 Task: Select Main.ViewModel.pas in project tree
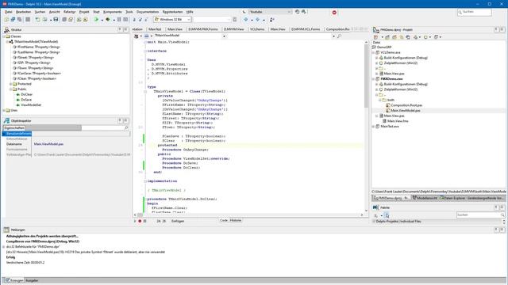406,111
